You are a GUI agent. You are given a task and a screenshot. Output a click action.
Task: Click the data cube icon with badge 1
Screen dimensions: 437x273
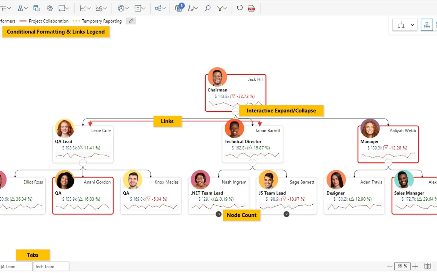click(179, 8)
